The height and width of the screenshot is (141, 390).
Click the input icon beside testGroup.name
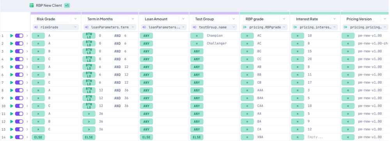195,27
